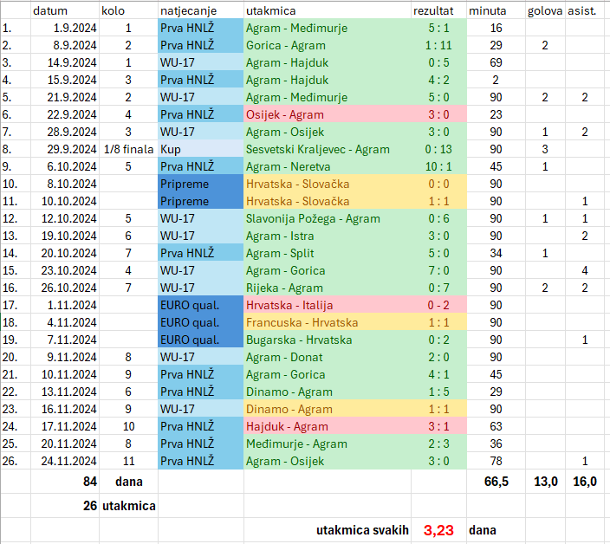Select the '1 : 11' result cell

438,45
